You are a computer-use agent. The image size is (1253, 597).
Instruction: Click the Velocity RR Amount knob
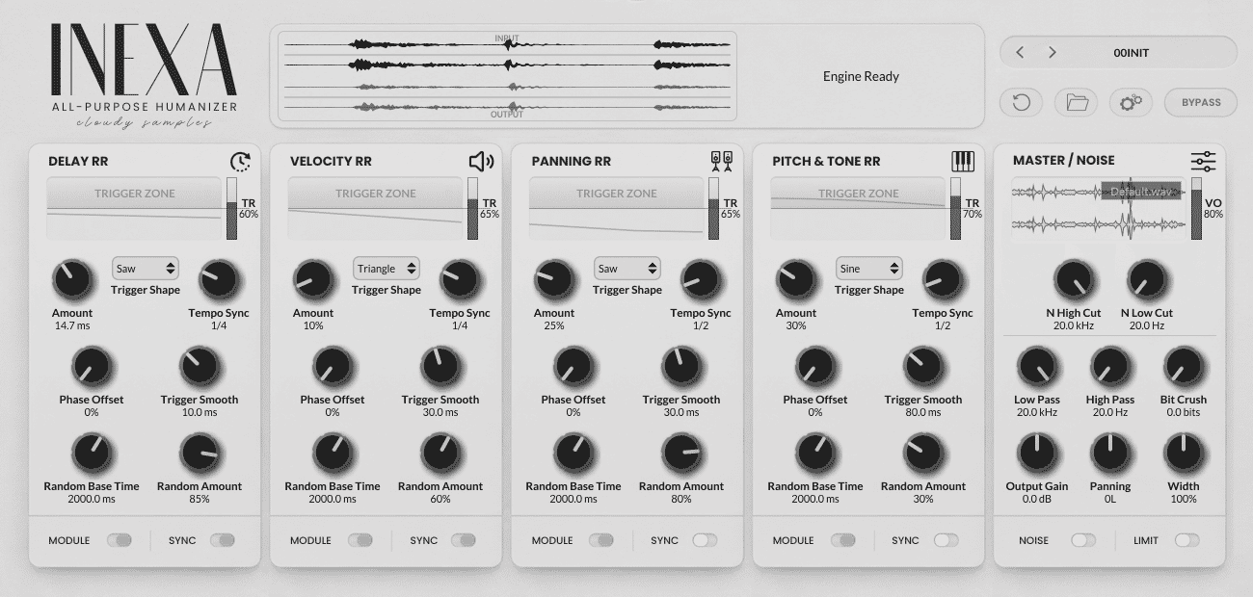pos(313,279)
